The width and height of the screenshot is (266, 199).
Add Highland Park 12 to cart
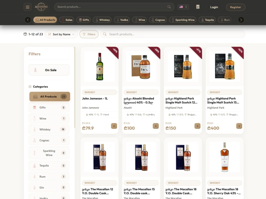click(197, 126)
